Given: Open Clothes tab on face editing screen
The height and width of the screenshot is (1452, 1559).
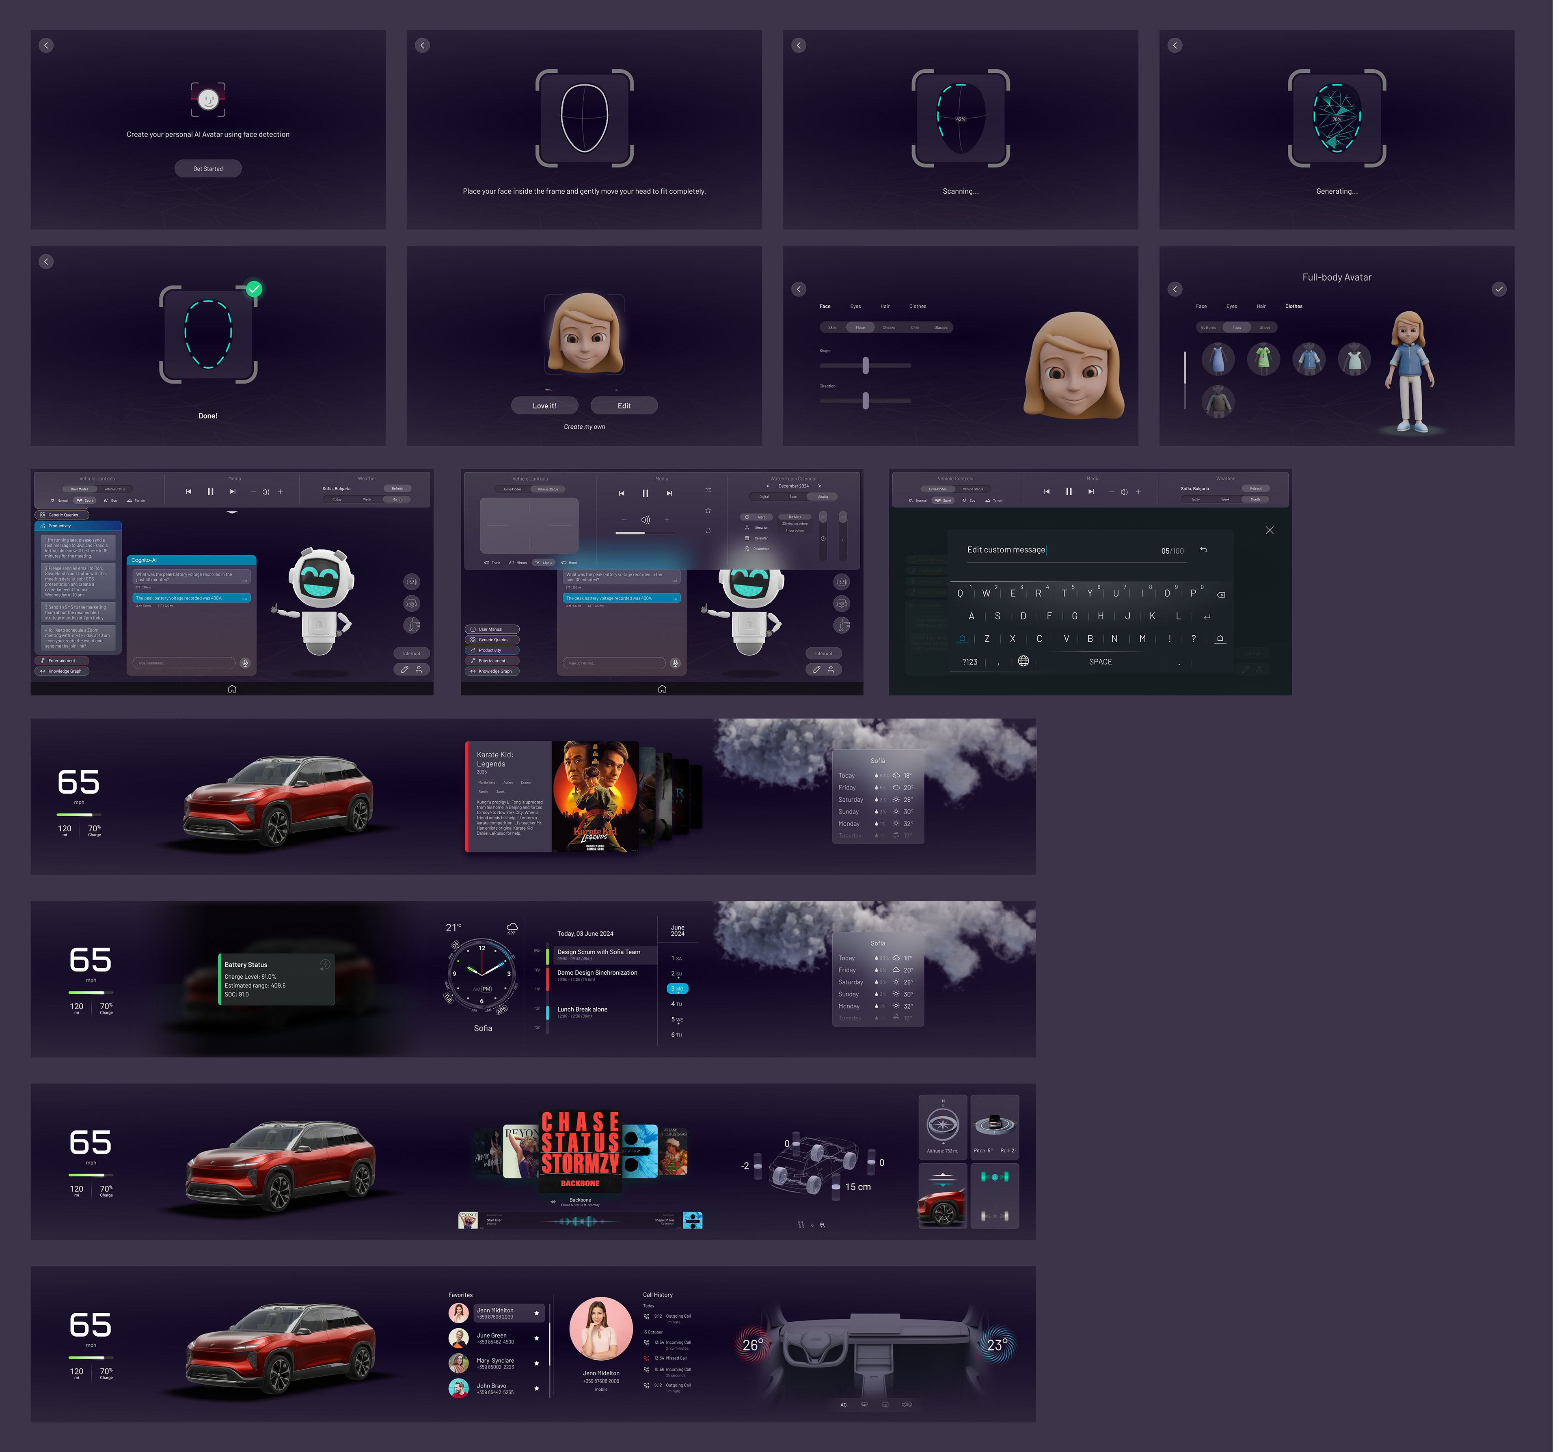Looking at the screenshot, I should (x=918, y=306).
